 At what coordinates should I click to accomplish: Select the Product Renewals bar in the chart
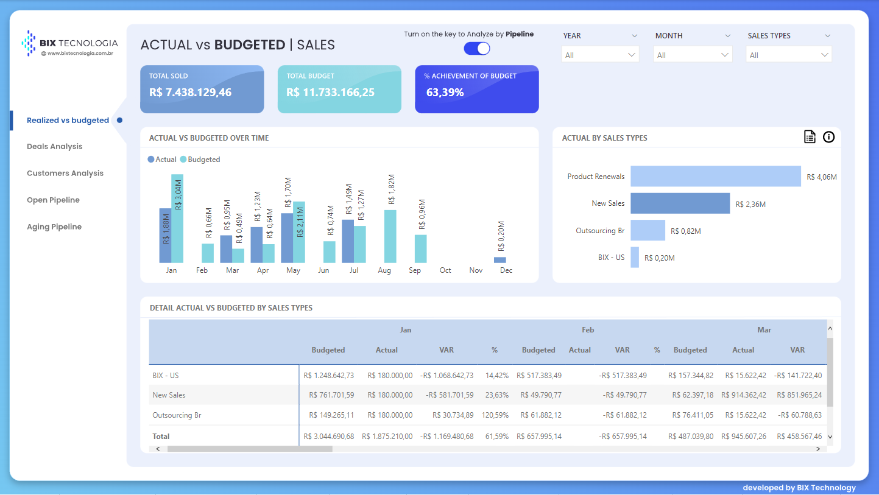point(715,177)
